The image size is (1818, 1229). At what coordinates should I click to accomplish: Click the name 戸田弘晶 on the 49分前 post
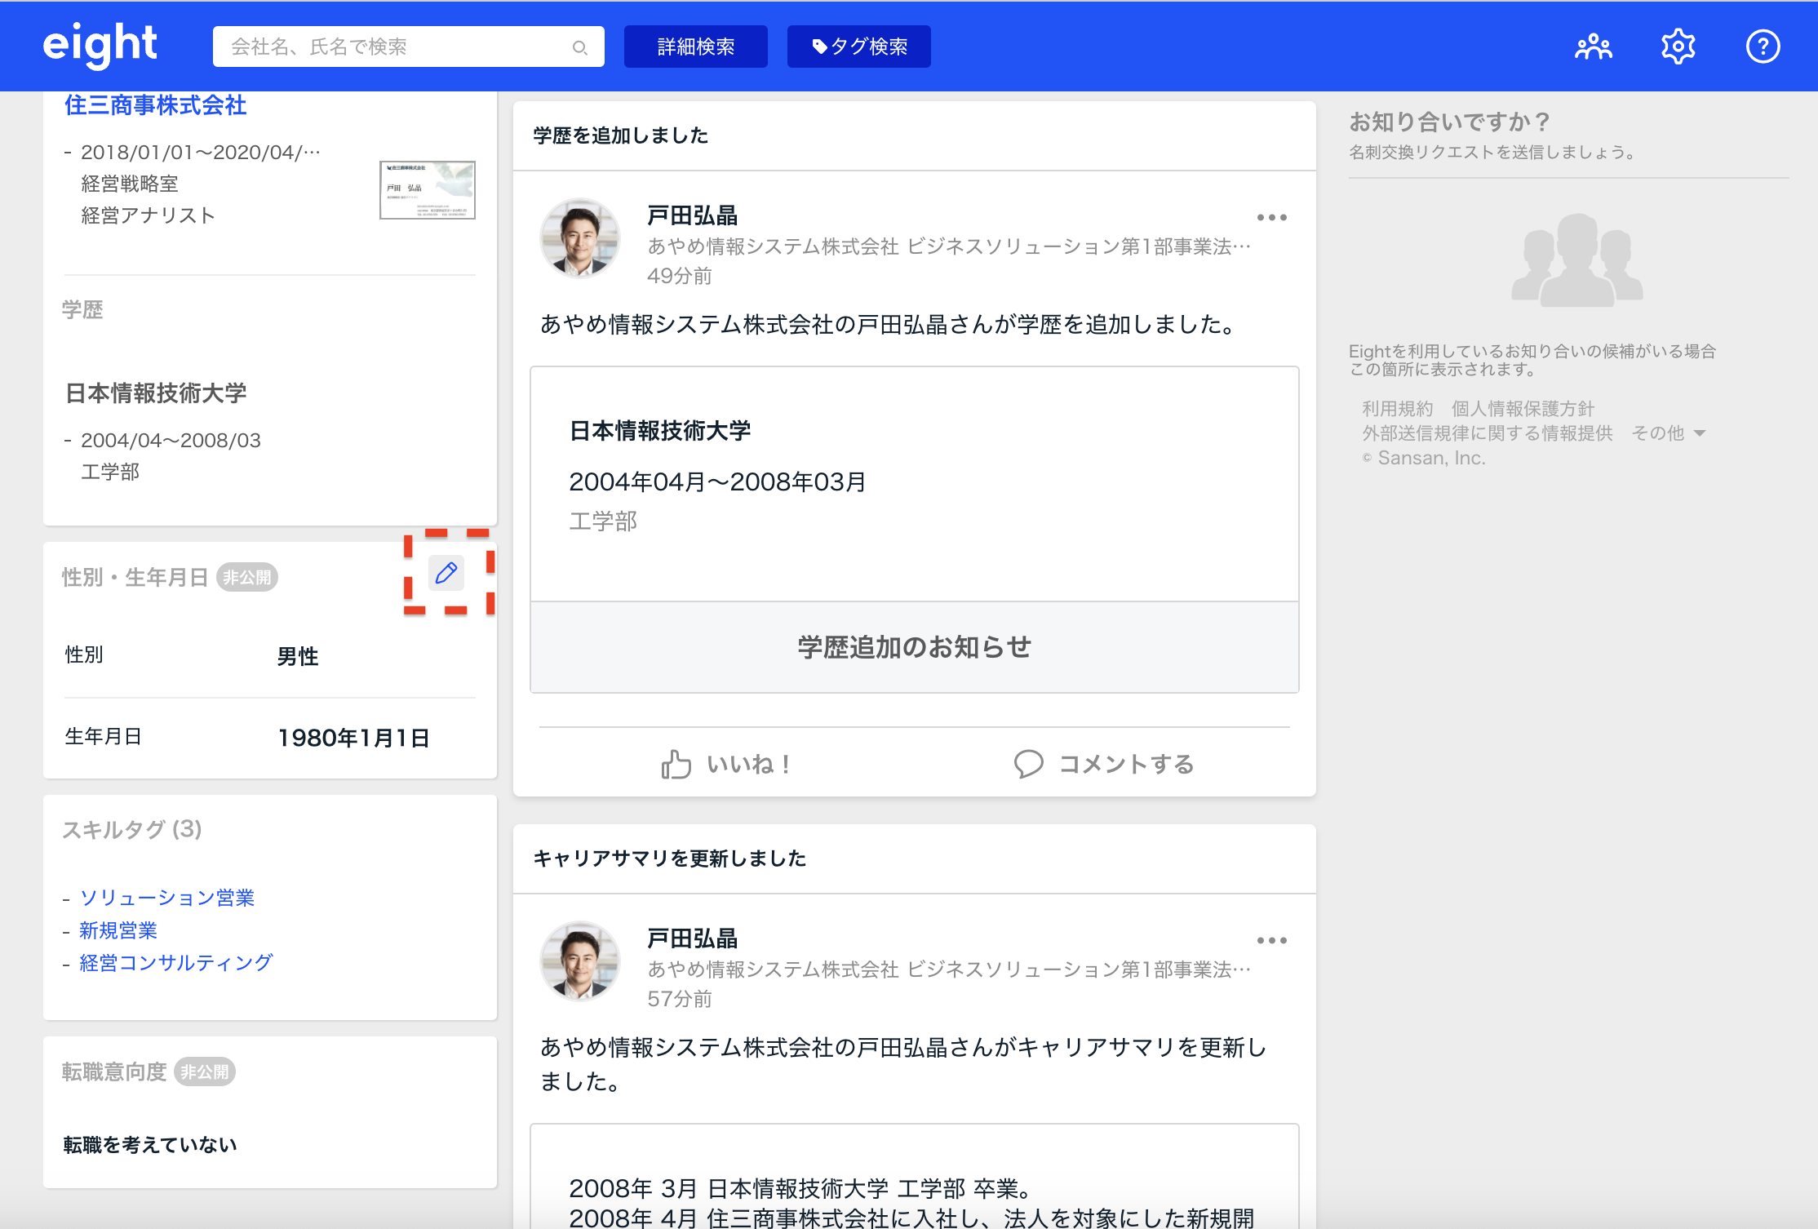[x=692, y=215]
